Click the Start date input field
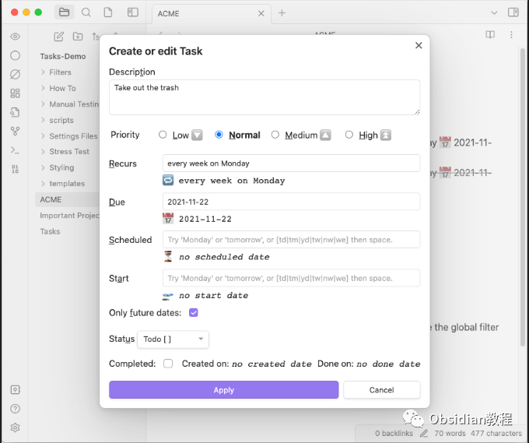The height and width of the screenshot is (443, 529). pos(291,278)
